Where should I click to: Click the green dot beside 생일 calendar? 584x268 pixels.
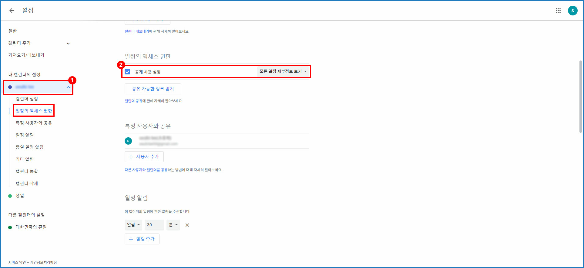pos(10,196)
